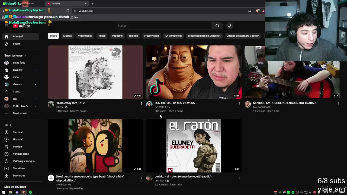Click the Brave Shields icon in address bar
Viewport: 347px width, 195px height.
coord(258,11)
